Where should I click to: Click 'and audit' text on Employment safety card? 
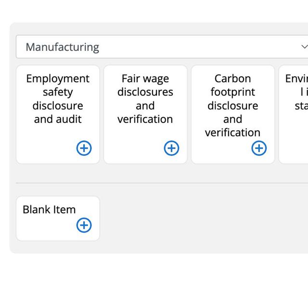58,119
